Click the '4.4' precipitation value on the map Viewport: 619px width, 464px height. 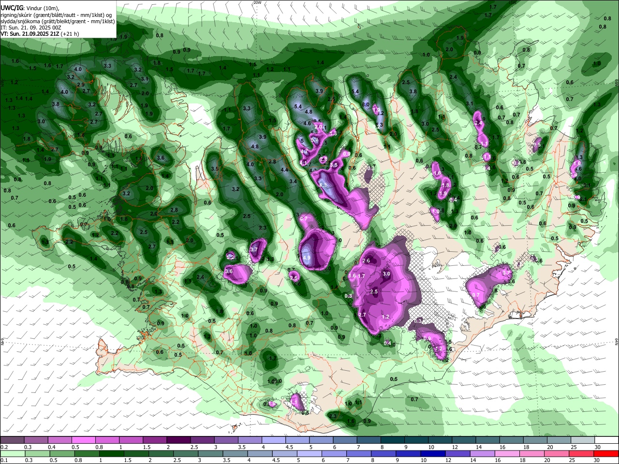pos(284,170)
